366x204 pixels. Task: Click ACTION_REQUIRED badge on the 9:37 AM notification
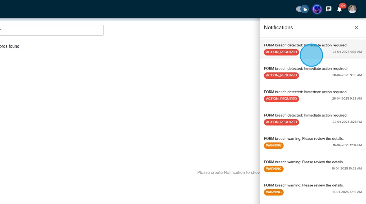281,52
